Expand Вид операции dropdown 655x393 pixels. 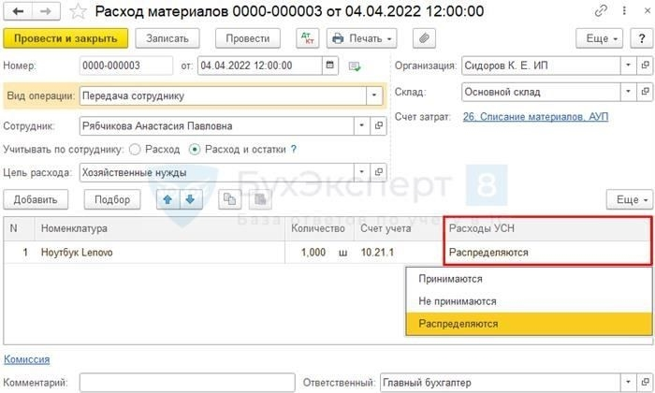(374, 95)
